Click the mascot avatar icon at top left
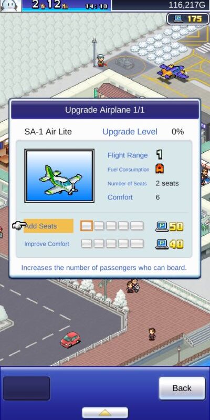This screenshot has height=420, width=210. (x=10, y=6)
